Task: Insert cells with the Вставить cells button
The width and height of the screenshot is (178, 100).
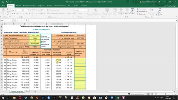Action: tap(121, 11)
